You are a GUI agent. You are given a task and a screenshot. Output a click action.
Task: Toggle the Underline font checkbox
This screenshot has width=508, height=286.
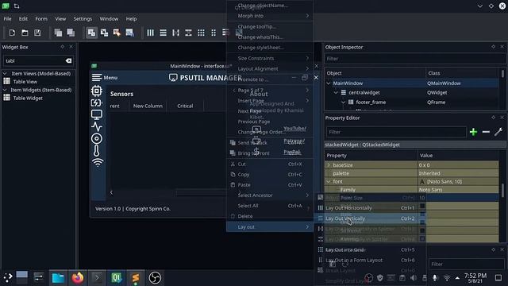click(422, 222)
